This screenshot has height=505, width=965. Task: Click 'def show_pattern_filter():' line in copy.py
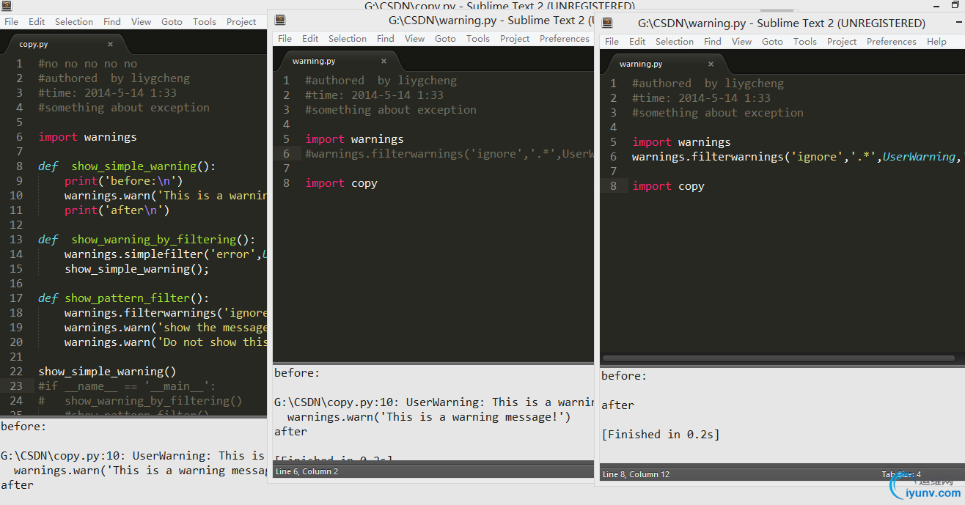[124, 298]
